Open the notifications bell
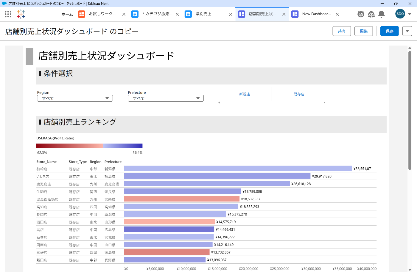 point(381,14)
